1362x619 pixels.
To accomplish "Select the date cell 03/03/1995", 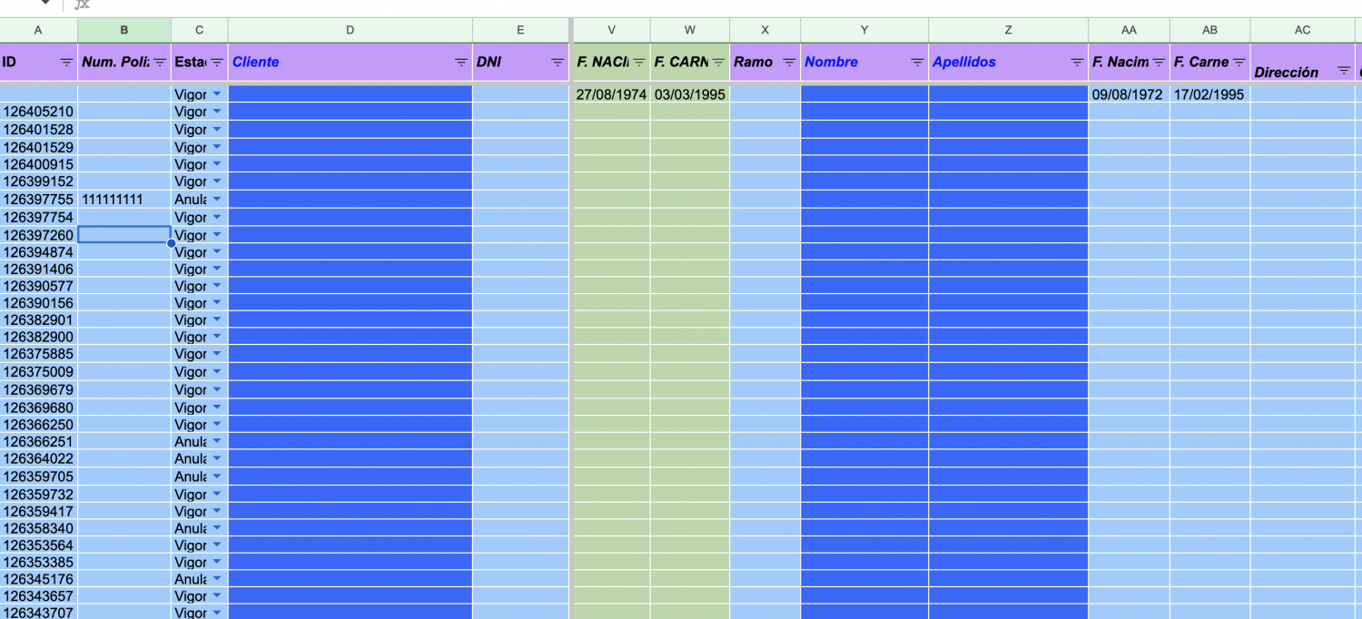I will coord(690,94).
